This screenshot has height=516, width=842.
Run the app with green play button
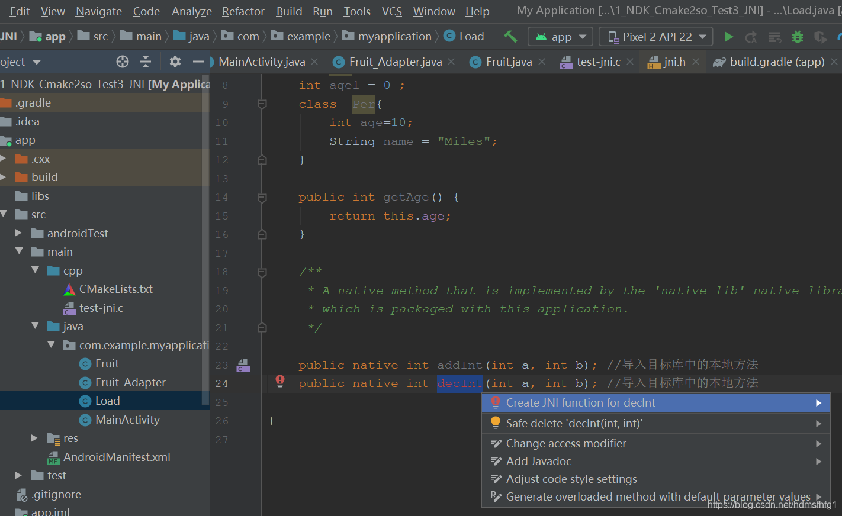tap(728, 37)
